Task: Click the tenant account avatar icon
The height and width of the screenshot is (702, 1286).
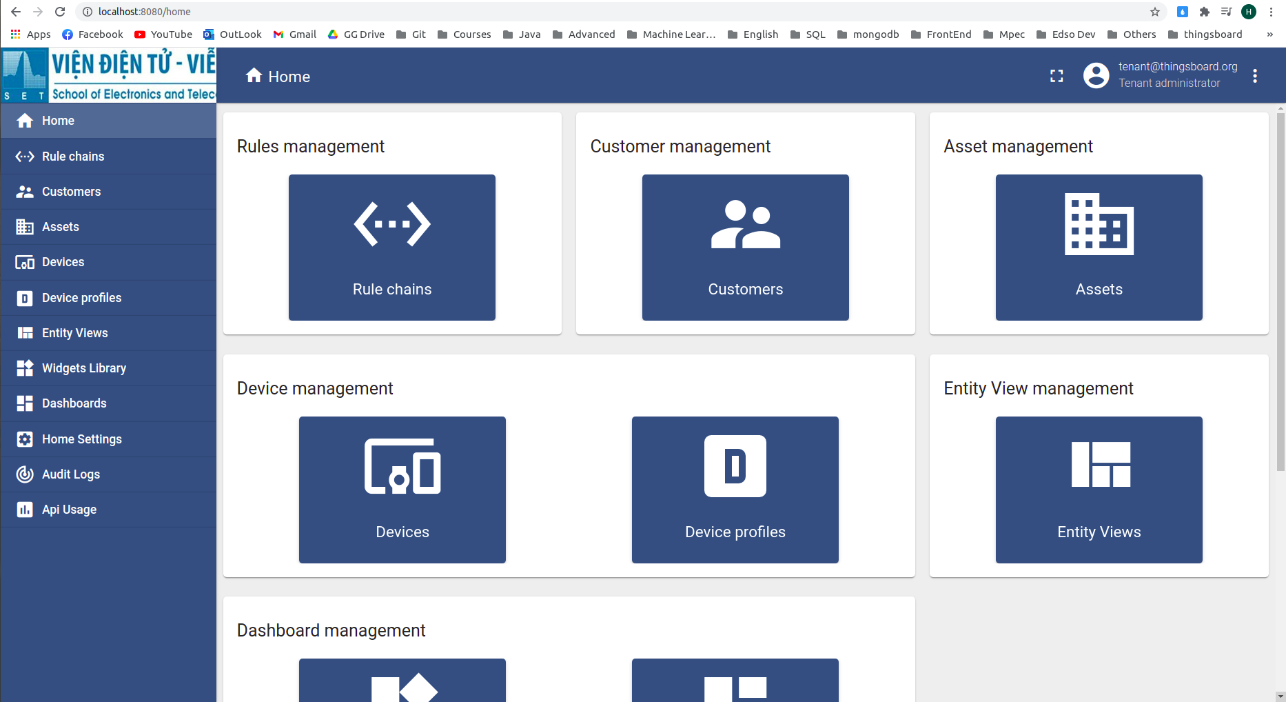Action: click(1096, 76)
